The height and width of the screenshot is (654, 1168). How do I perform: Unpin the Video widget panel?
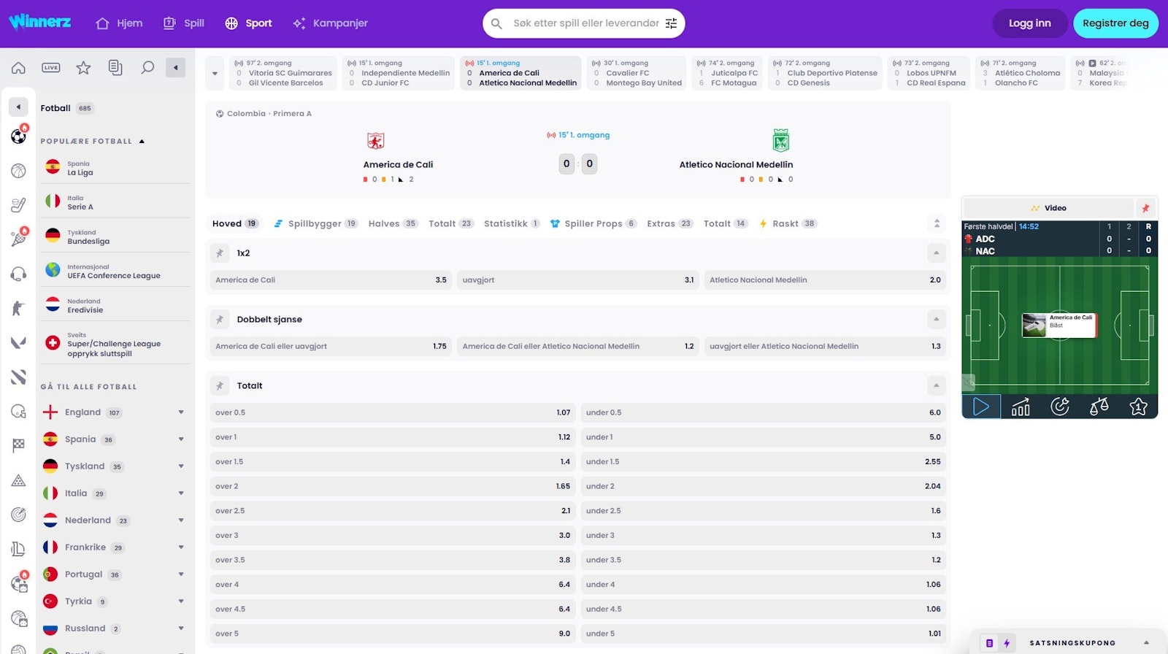[x=1145, y=208]
